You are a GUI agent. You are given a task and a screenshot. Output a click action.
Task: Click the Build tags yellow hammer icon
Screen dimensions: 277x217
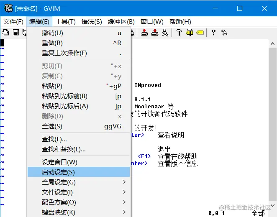(x=190, y=33)
